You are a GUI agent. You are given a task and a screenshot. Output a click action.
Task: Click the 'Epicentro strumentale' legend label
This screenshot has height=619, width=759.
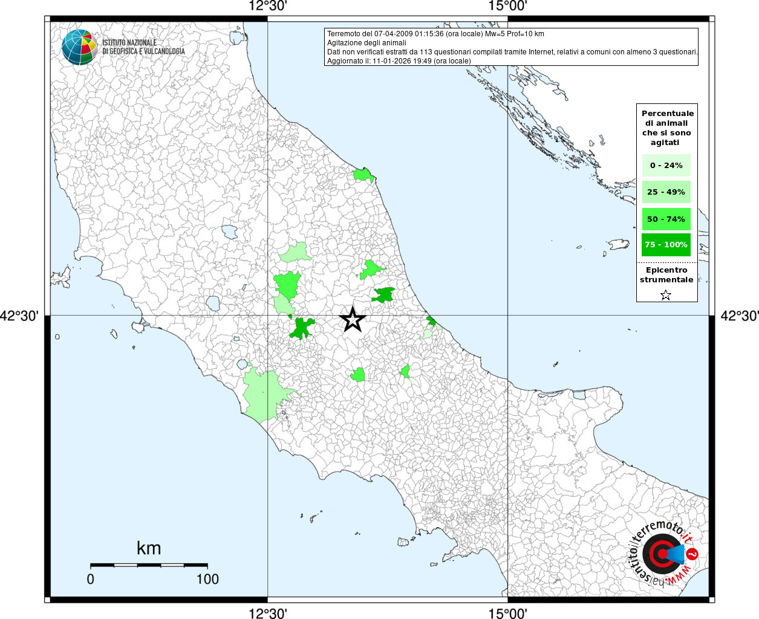[x=666, y=275]
